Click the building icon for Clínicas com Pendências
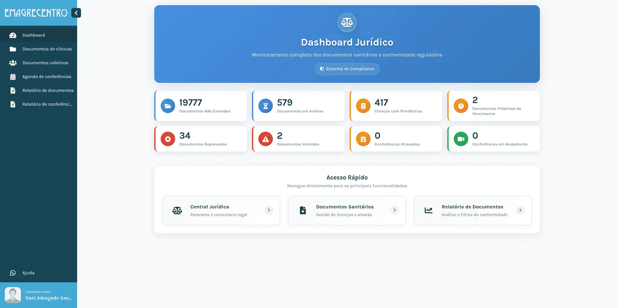The width and height of the screenshot is (617, 308). point(363,106)
